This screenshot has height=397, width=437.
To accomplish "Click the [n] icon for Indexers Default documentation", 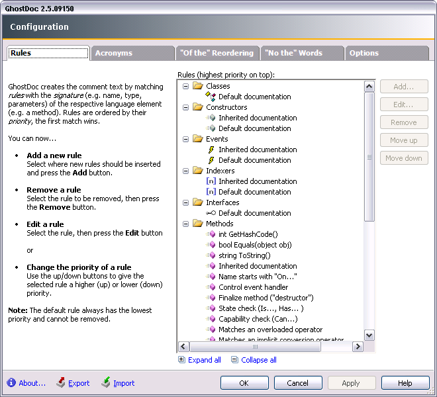I will [x=211, y=192].
